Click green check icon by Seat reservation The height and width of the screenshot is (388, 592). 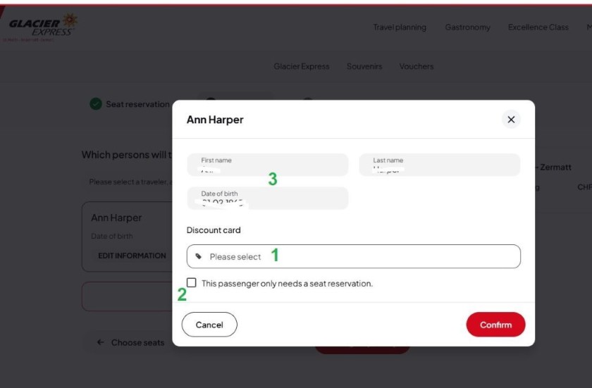[96, 104]
